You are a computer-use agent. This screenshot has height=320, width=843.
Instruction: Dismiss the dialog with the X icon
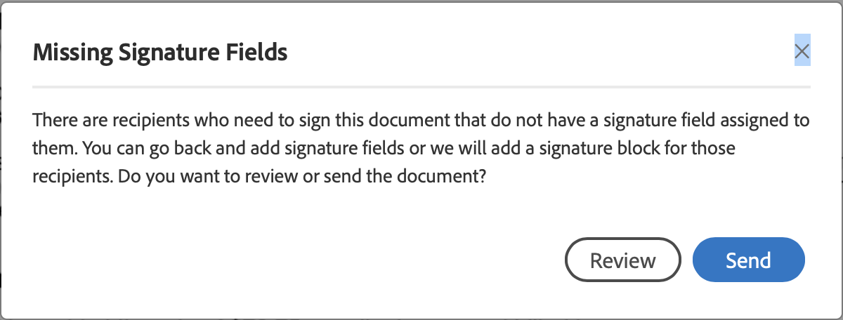[802, 51]
